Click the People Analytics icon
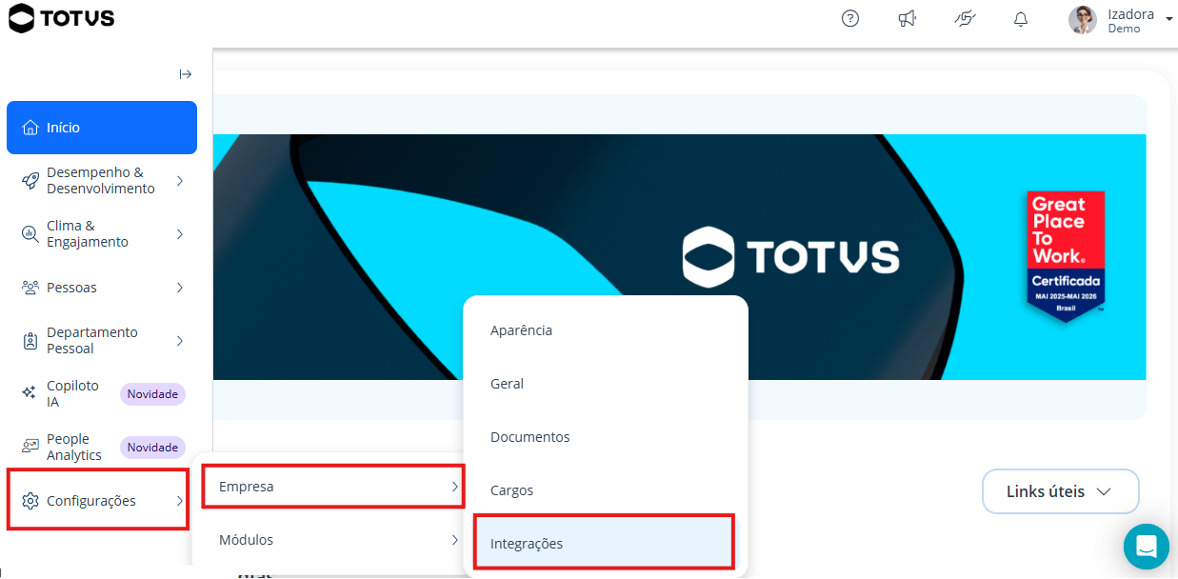 point(30,448)
